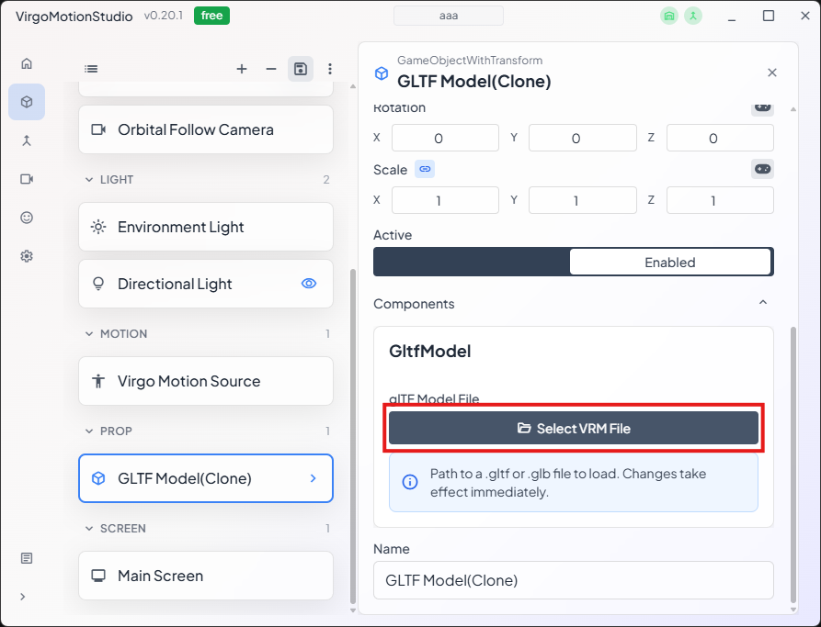Screen dimensions: 821x627
Task: Click the object list scrollbar
Action: click(x=353, y=436)
